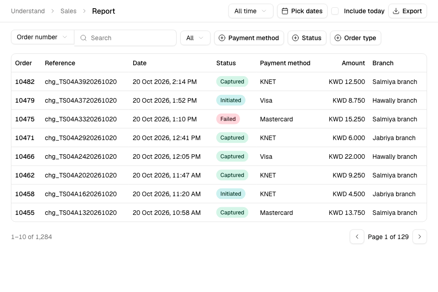Open order 10482

(25, 82)
